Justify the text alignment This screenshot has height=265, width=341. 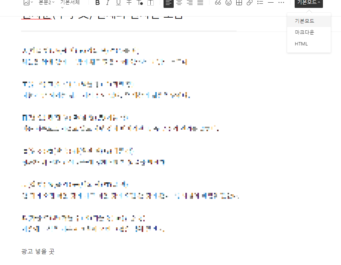click(200, 3)
